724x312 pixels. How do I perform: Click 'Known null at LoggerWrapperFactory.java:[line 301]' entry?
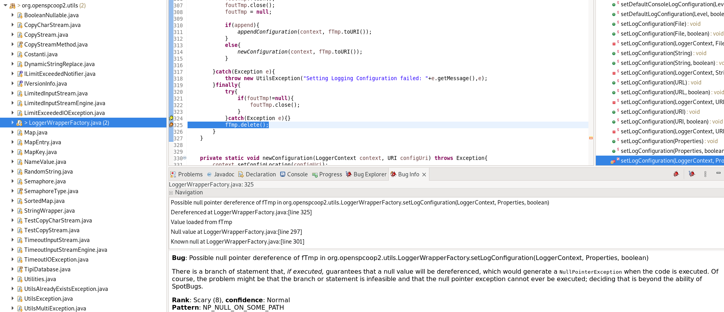point(237,242)
